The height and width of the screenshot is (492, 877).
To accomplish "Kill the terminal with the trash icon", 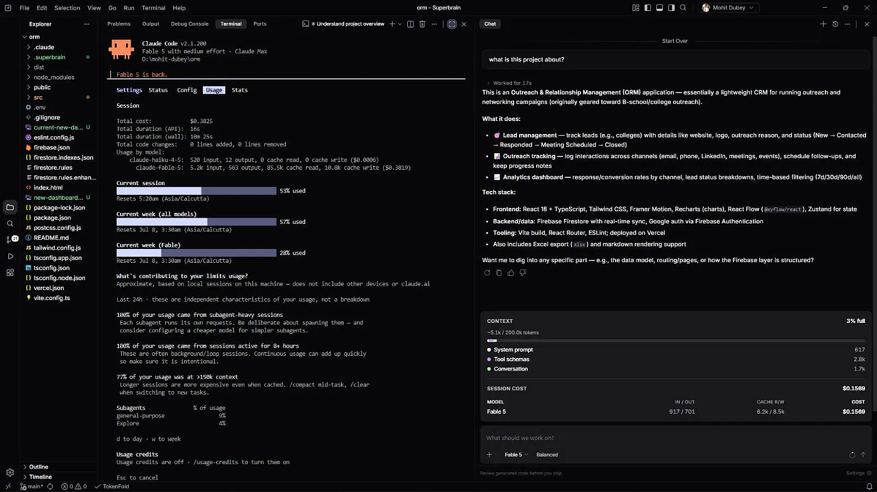I will click(x=422, y=24).
